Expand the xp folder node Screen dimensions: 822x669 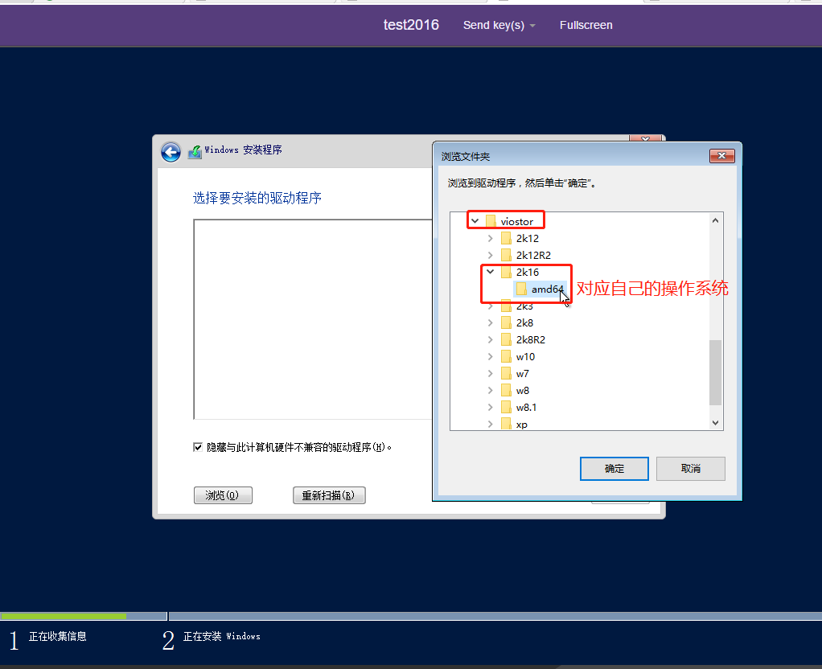click(490, 424)
